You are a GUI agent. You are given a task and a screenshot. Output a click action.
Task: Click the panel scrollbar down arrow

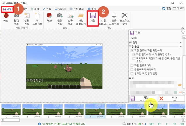tap(184, 92)
